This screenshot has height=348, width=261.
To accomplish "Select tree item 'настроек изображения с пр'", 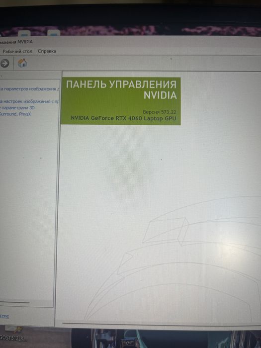I will click(29, 101).
